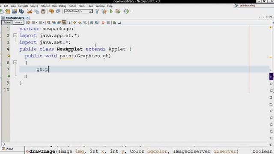The width and height of the screenshot is (274, 154).
Task: Choose drawImage completion suggestion
Action: [149, 151]
